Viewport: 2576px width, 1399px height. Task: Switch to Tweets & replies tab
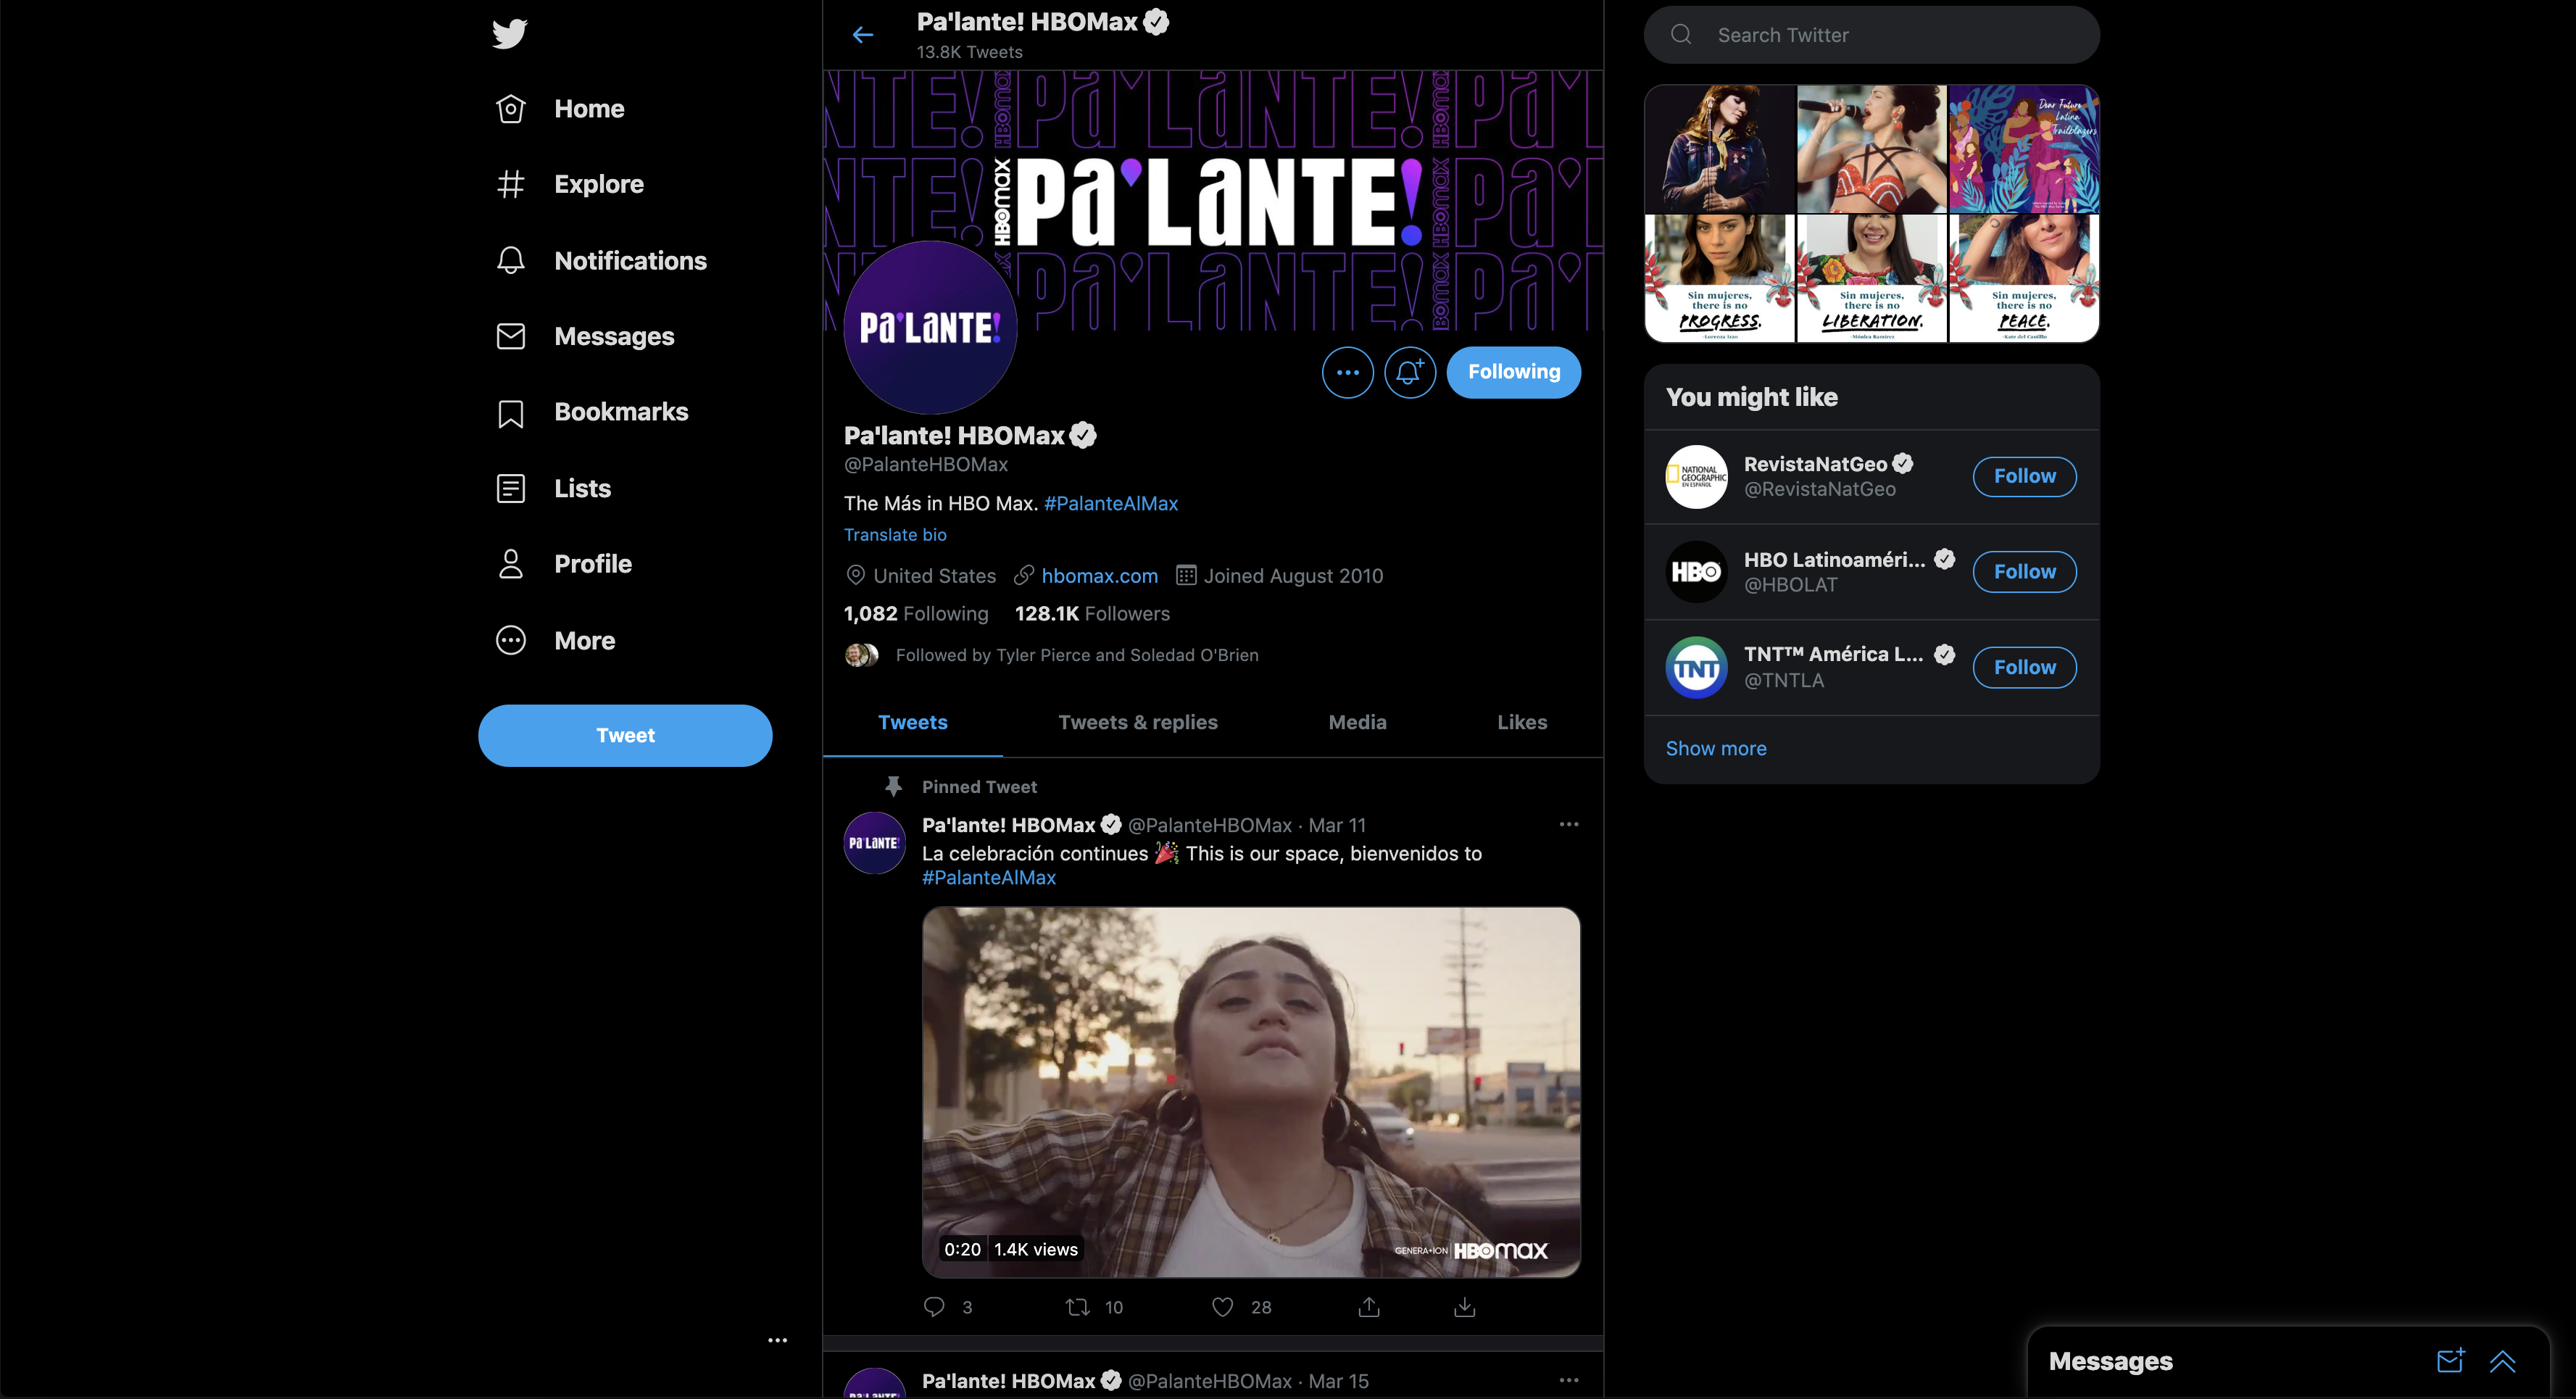point(1137,722)
